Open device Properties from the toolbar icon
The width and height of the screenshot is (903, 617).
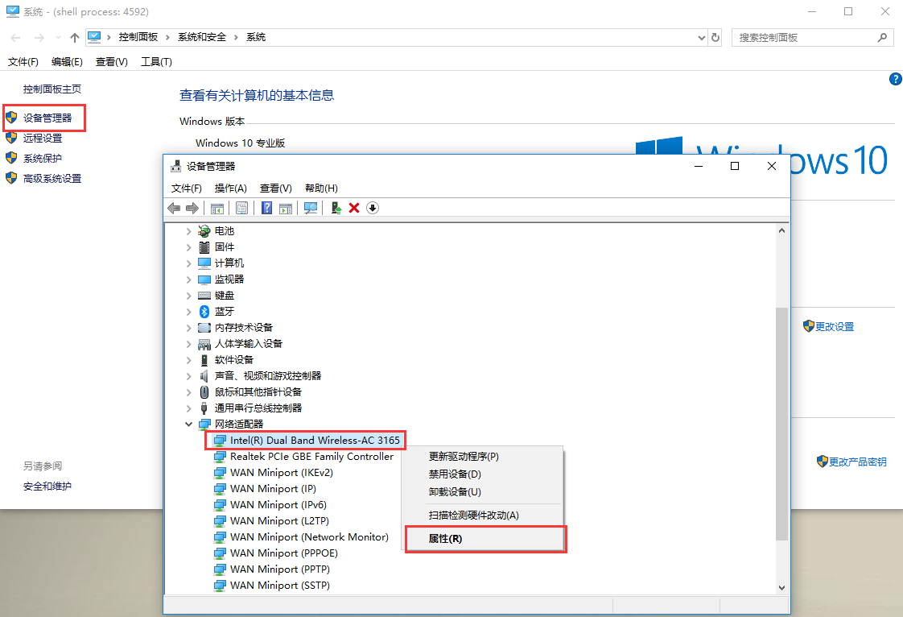coord(242,208)
